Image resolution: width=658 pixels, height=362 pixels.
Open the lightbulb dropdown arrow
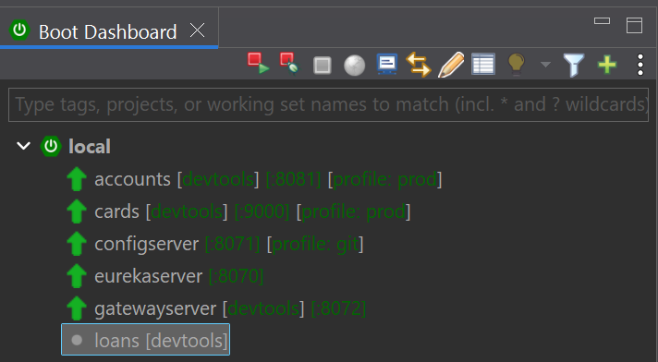(545, 65)
